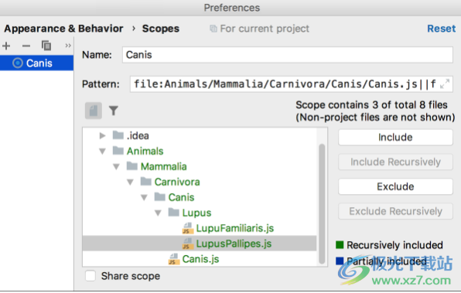Select LupuFamiliaris.js in the tree

point(235,228)
